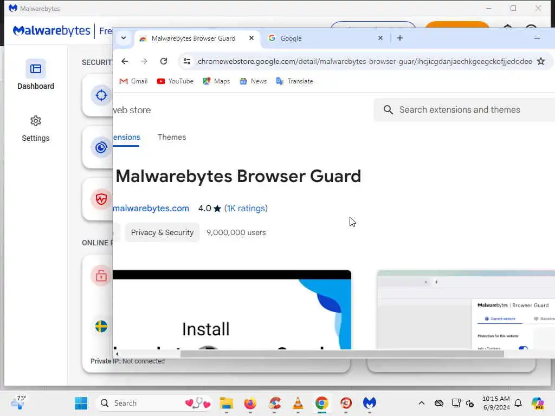Click the 9,000,000 users text
555x416 pixels.
pyautogui.click(x=236, y=232)
